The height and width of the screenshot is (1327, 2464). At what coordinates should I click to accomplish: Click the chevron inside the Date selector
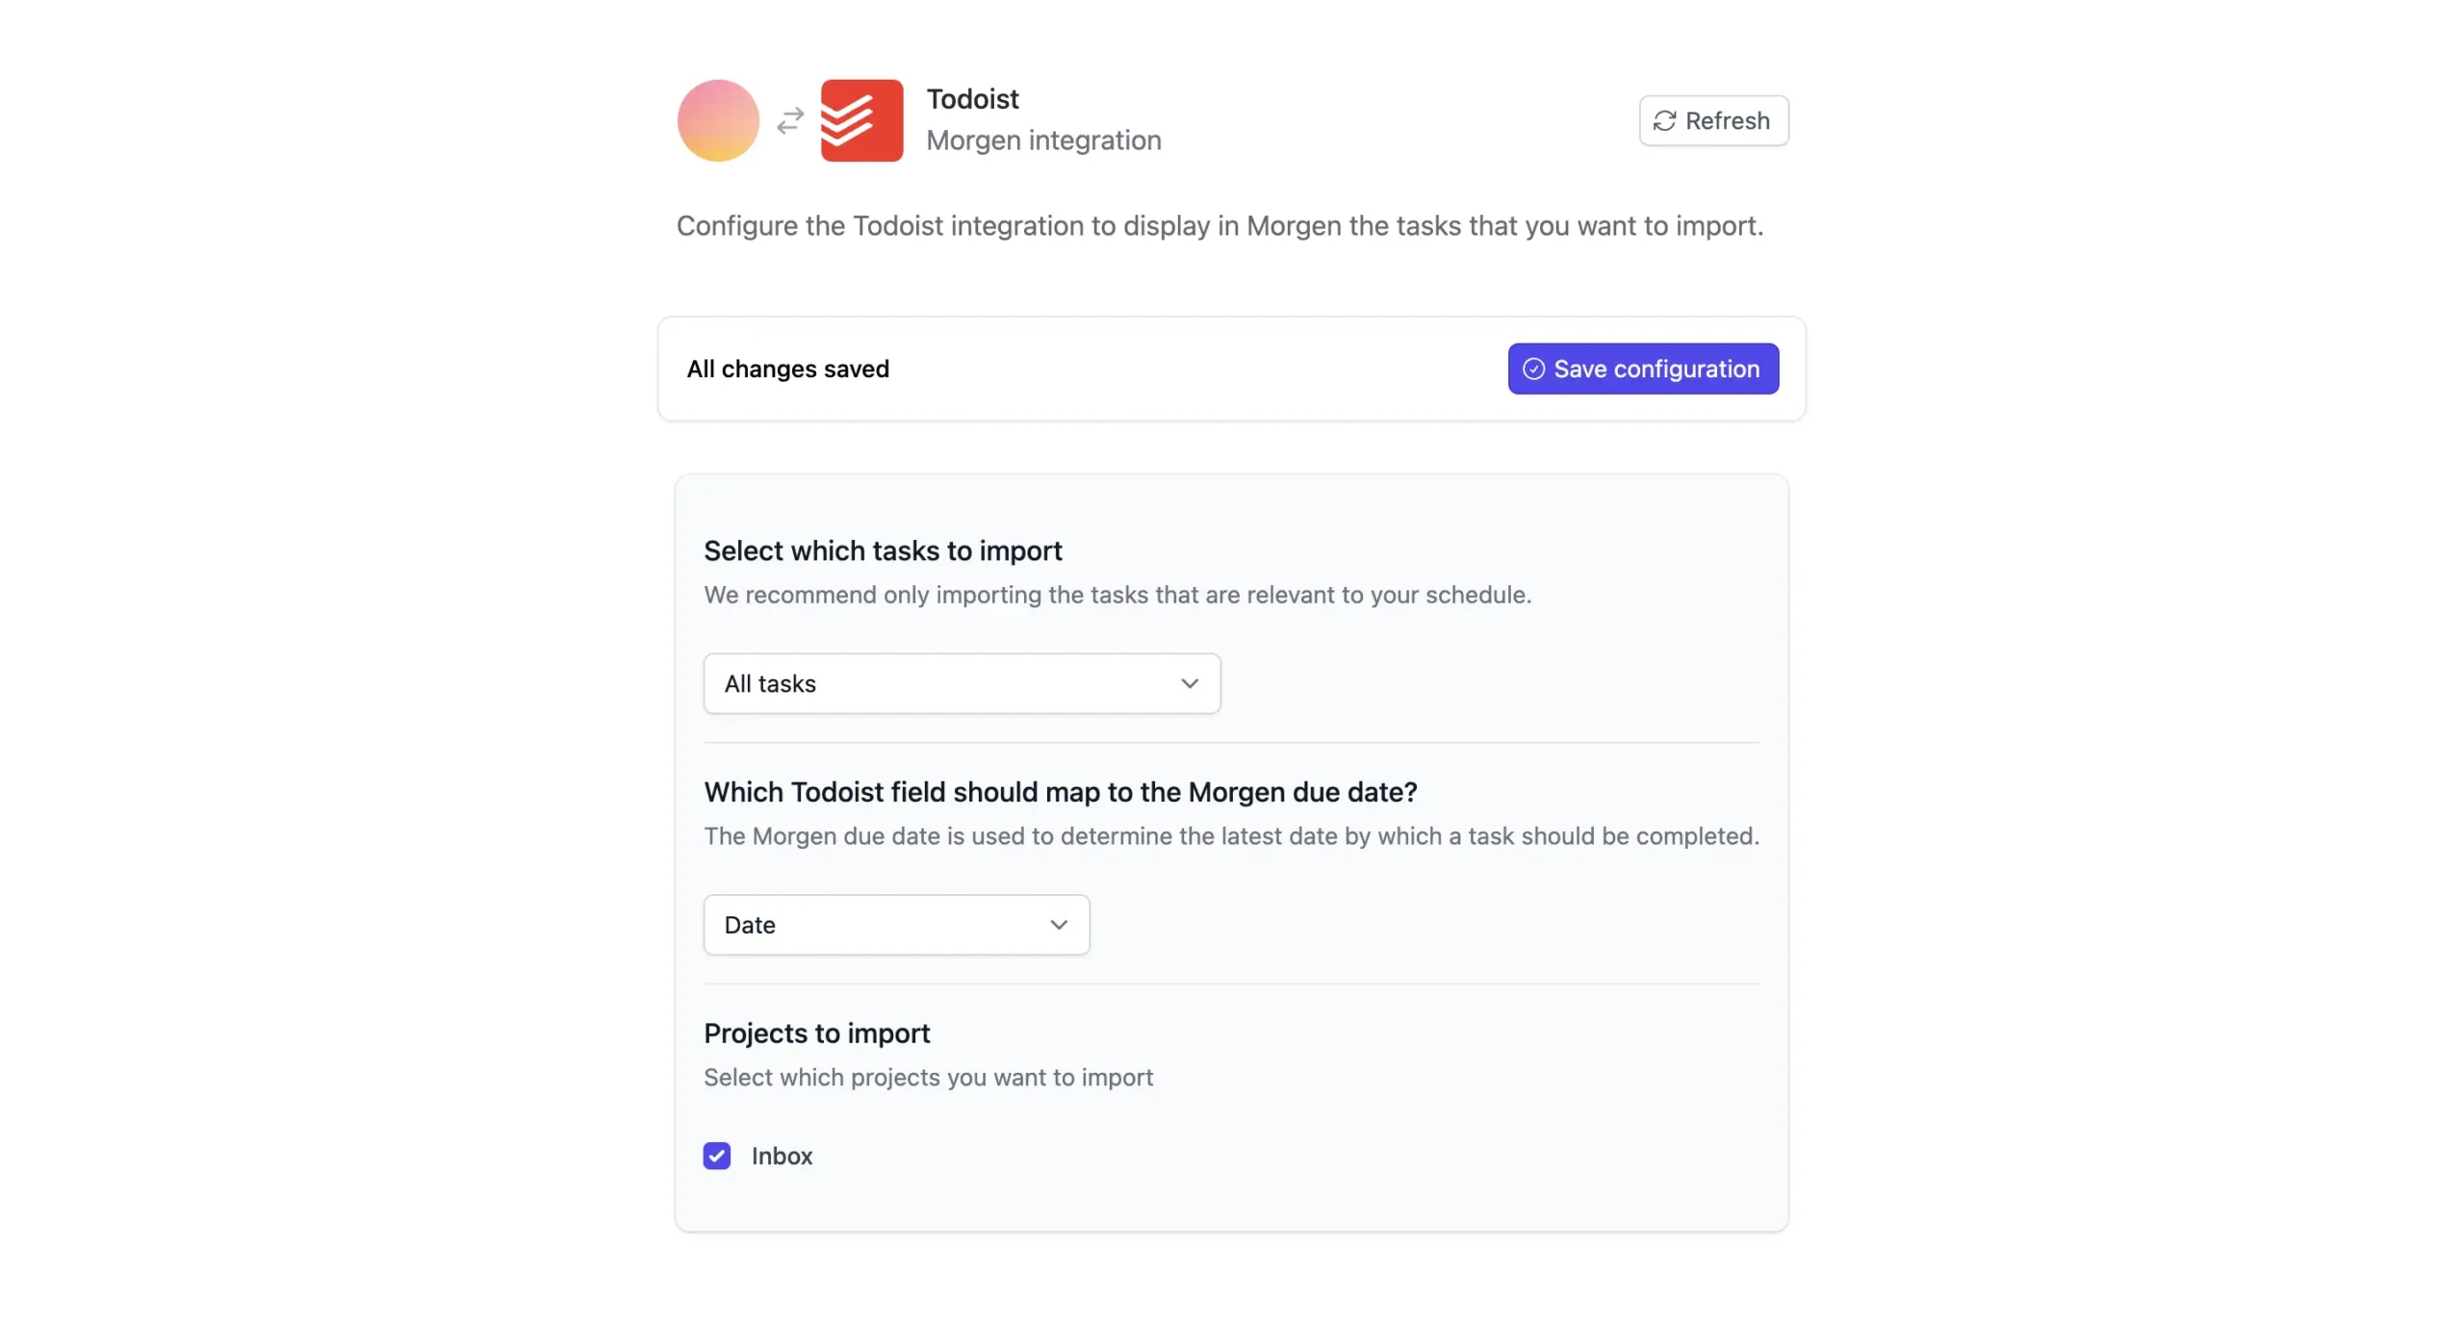1060,924
